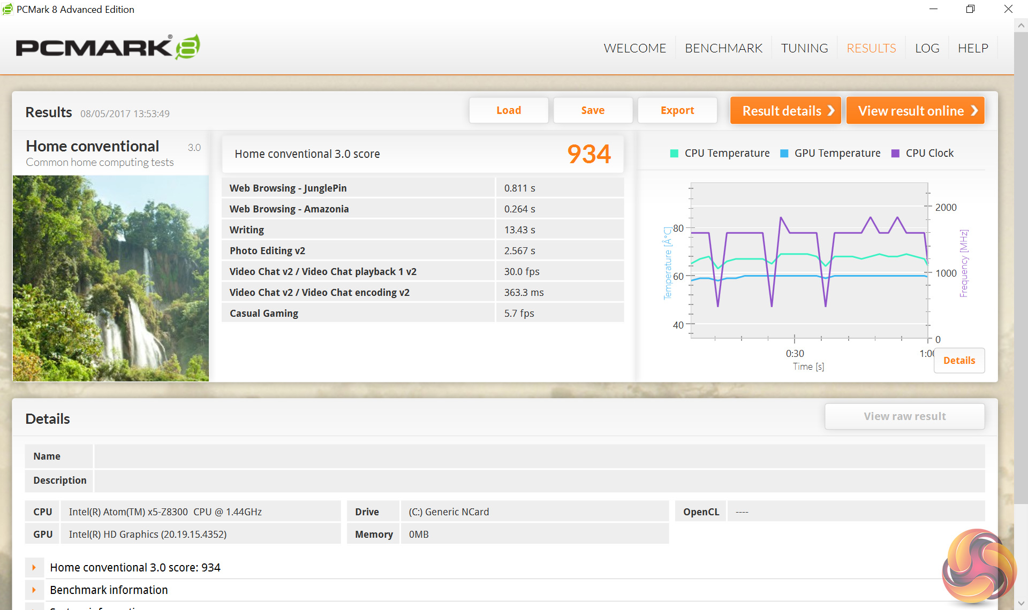Click the CPU Clock legend swatch
1028x610 pixels.
click(x=895, y=154)
